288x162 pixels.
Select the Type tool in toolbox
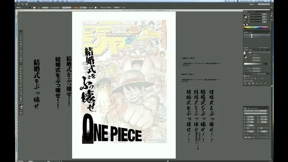pos(20,46)
